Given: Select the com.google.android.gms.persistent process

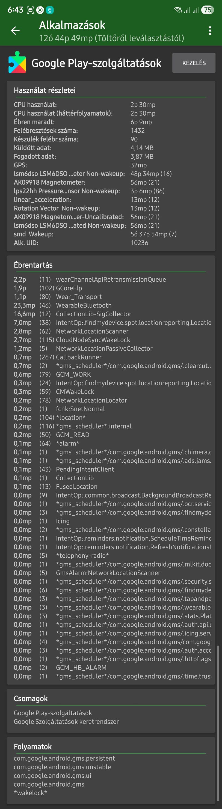Looking at the screenshot, I should (64, 758).
